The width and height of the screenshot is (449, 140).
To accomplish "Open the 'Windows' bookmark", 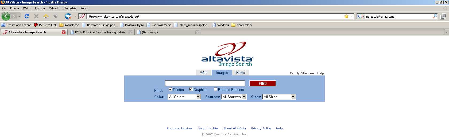I will [220, 25].
